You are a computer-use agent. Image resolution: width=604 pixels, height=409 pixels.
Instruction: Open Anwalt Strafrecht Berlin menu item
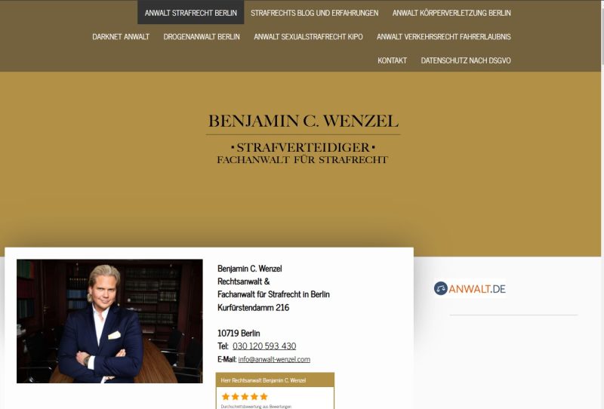tap(191, 13)
